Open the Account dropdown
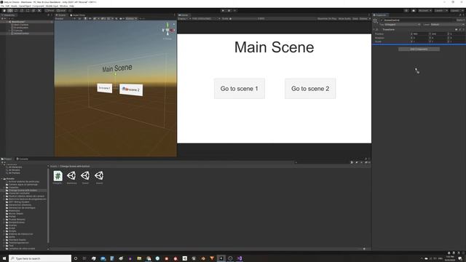The height and width of the screenshot is (262, 466). 424,11
